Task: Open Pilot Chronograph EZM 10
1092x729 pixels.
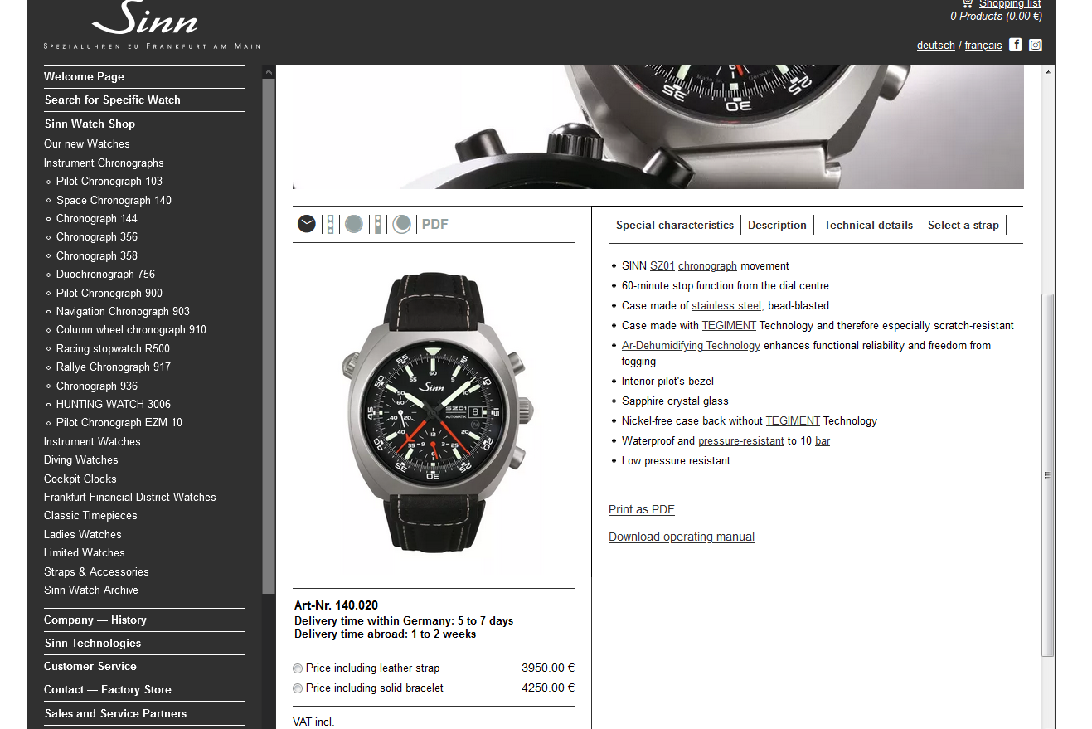Action: pos(119,422)
